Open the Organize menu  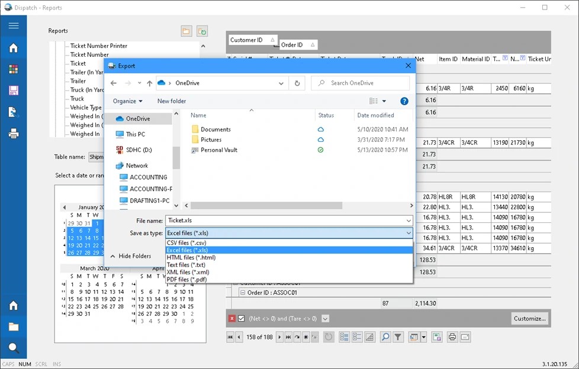pyautogui.click(x=128, y=101)
